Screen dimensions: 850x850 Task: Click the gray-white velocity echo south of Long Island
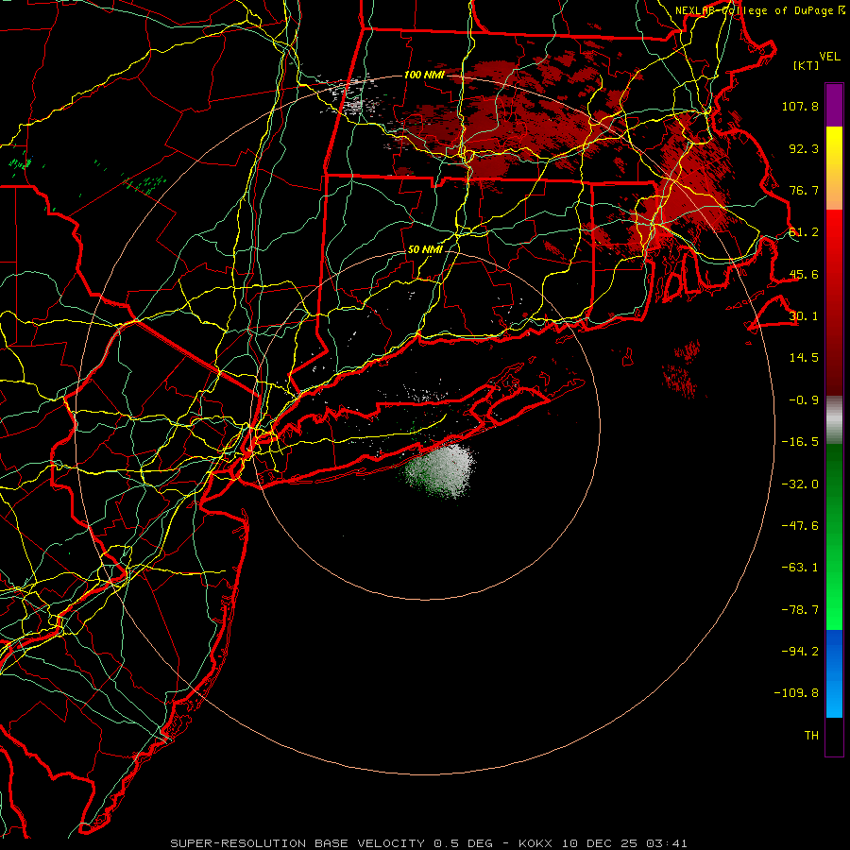[x=442, y=469]
